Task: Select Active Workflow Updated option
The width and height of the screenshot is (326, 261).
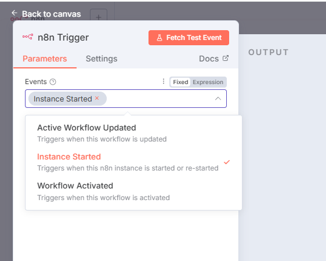Action: [x=133, y=133]
